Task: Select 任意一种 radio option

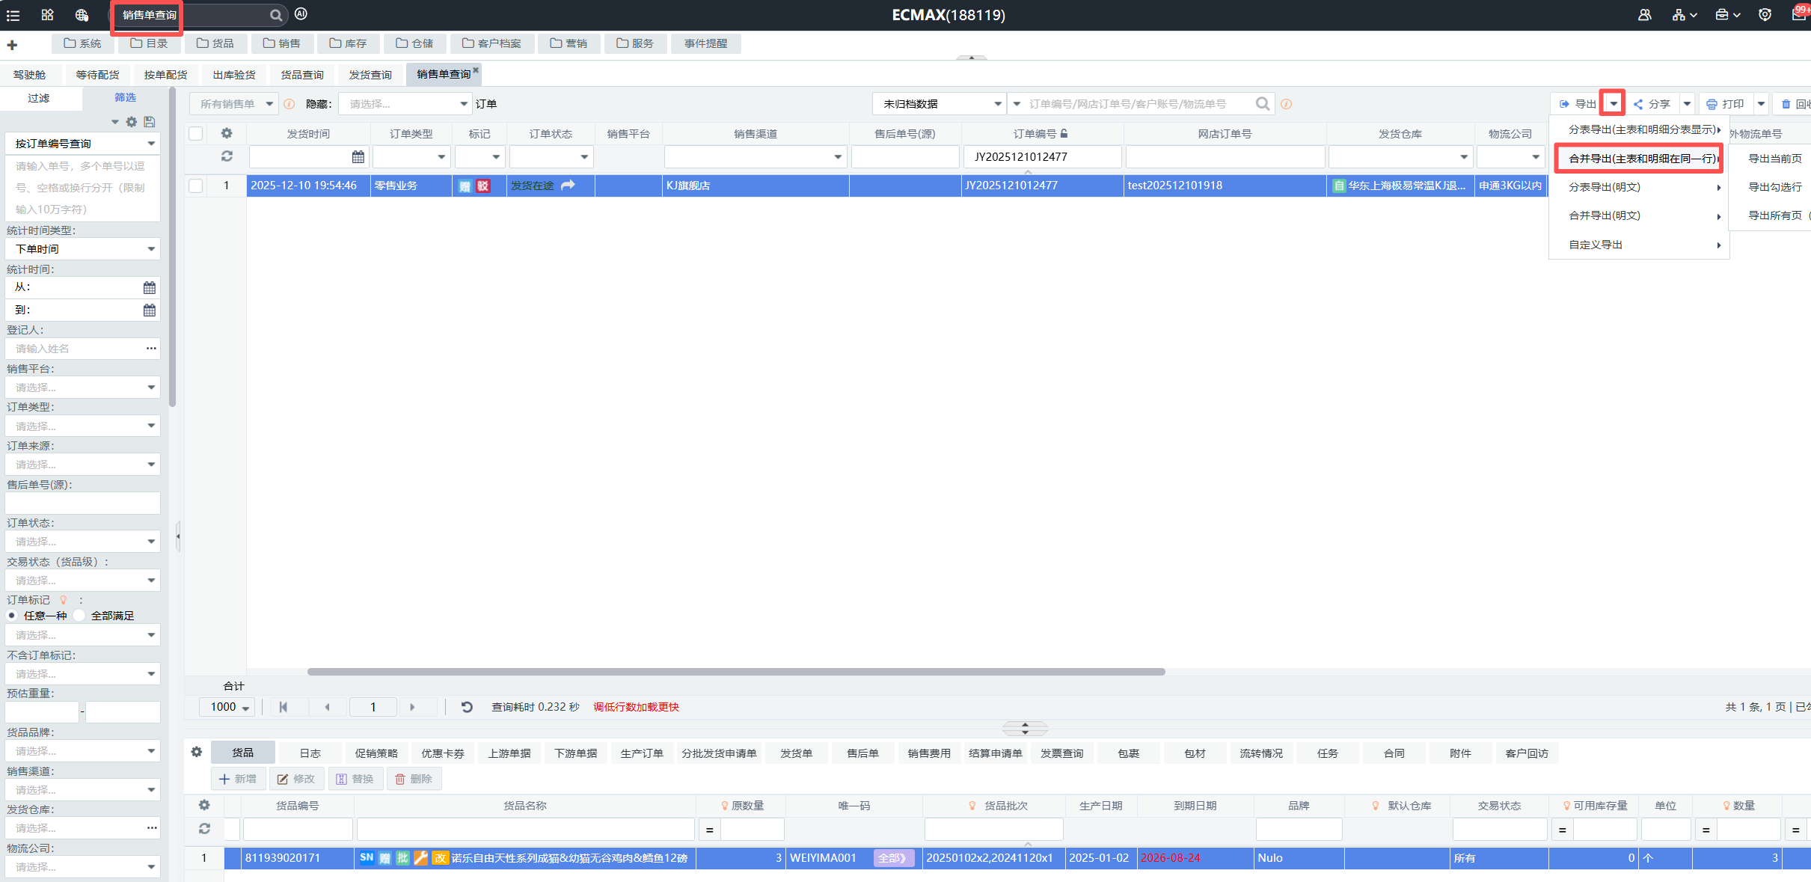Action: pyautogui.click(x=12, y=616)
